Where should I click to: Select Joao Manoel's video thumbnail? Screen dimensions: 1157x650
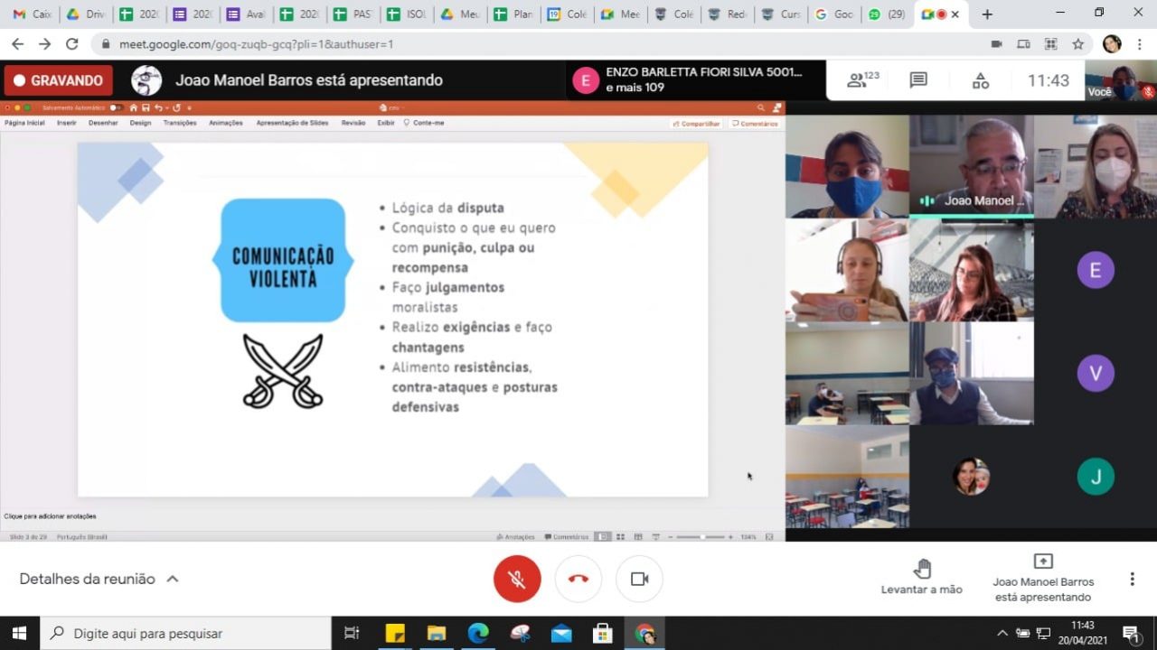click(971, 166)
